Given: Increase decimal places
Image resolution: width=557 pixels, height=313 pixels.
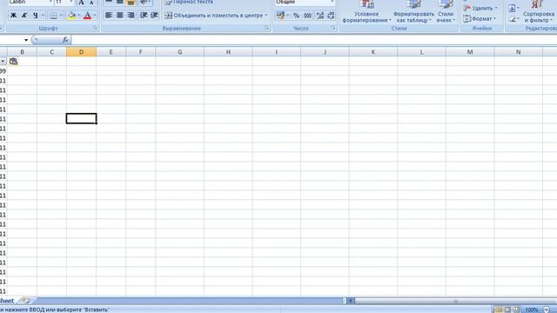Looking at the screenshot, I should [320, 16].
